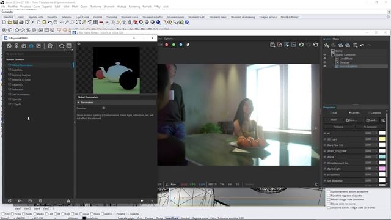Toggle Gumball in the status bar
The height and width of the screenshot is (220, 391).
(x=185, y=218)
